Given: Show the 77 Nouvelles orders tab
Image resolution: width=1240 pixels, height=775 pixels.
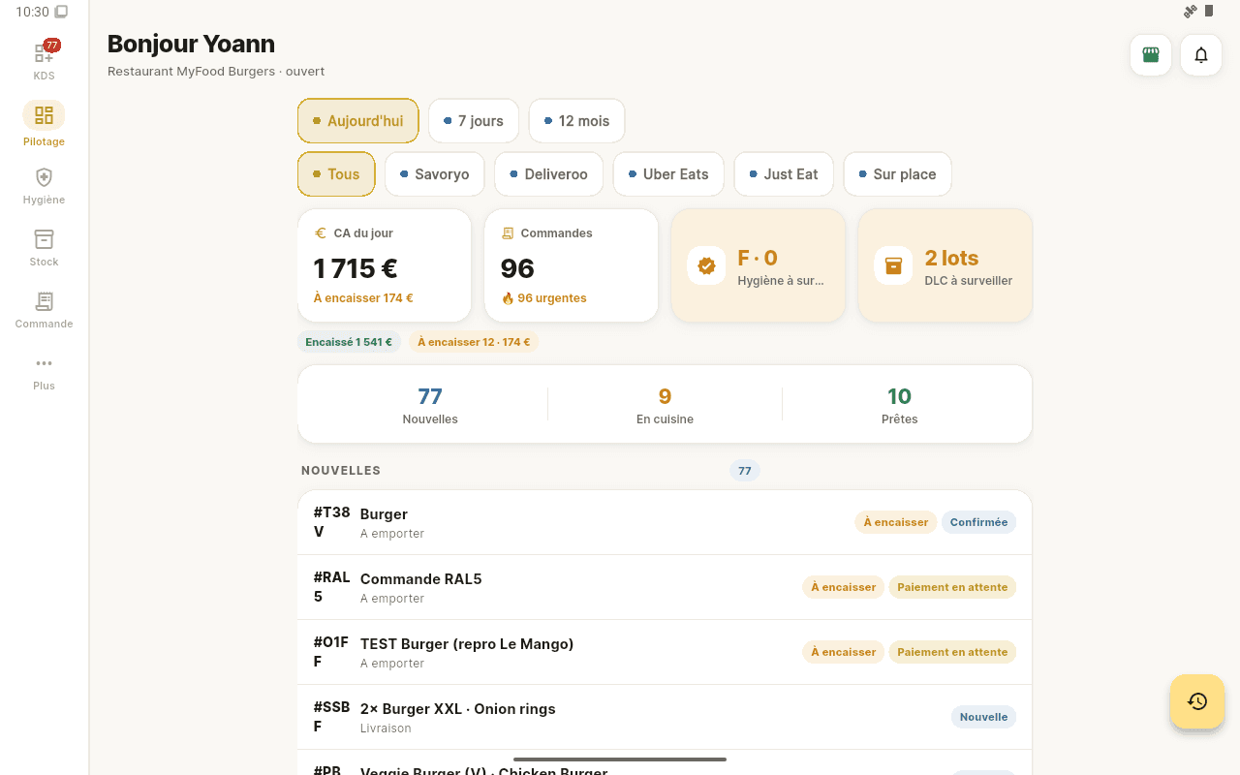Looking at the screenshot, I should click(430, 405).
